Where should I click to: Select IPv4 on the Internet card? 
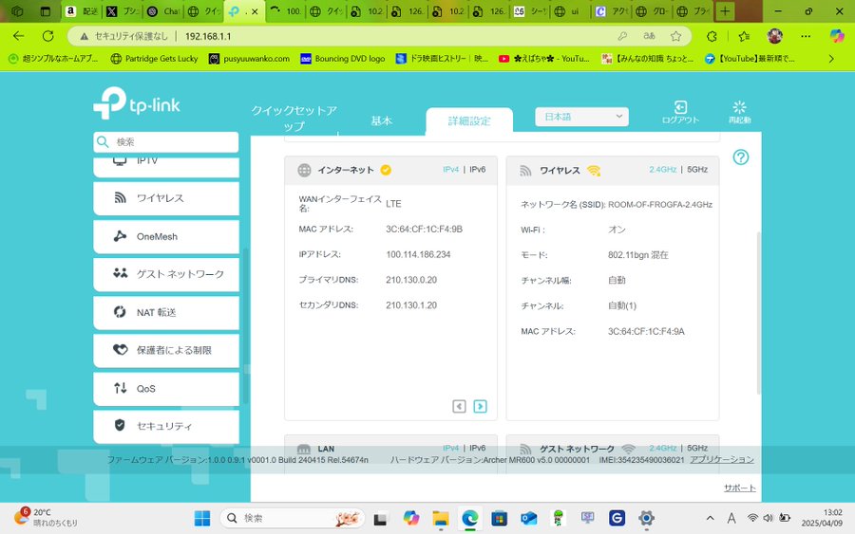451,170
